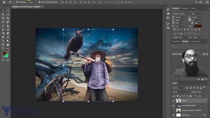
Task: Open the search magnifier in top bar
Action: pos(196,2)
